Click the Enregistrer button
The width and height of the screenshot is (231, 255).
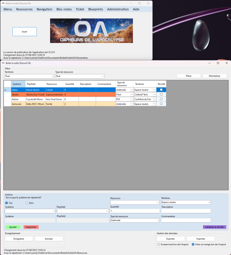pos(19,239)
